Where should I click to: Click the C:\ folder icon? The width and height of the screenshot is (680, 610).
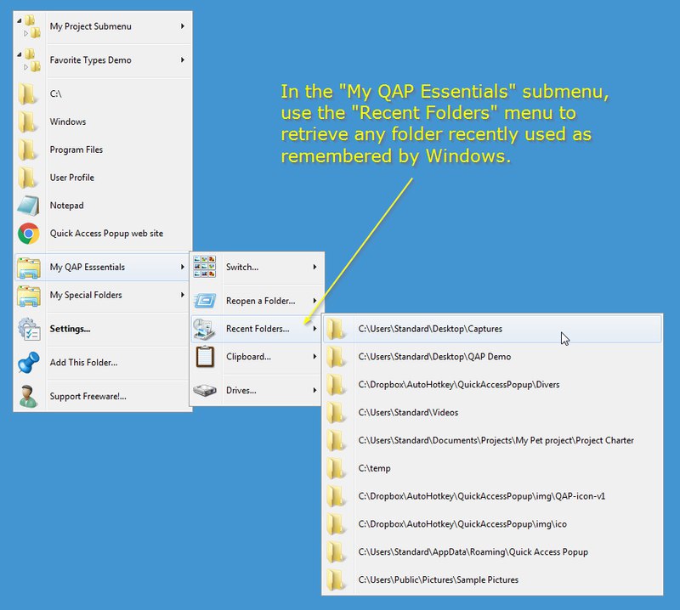[28, 93]
